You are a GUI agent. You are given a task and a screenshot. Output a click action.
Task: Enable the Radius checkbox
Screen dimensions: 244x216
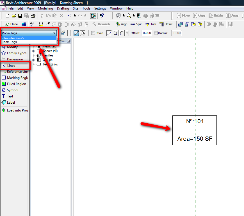click(156, 33)
